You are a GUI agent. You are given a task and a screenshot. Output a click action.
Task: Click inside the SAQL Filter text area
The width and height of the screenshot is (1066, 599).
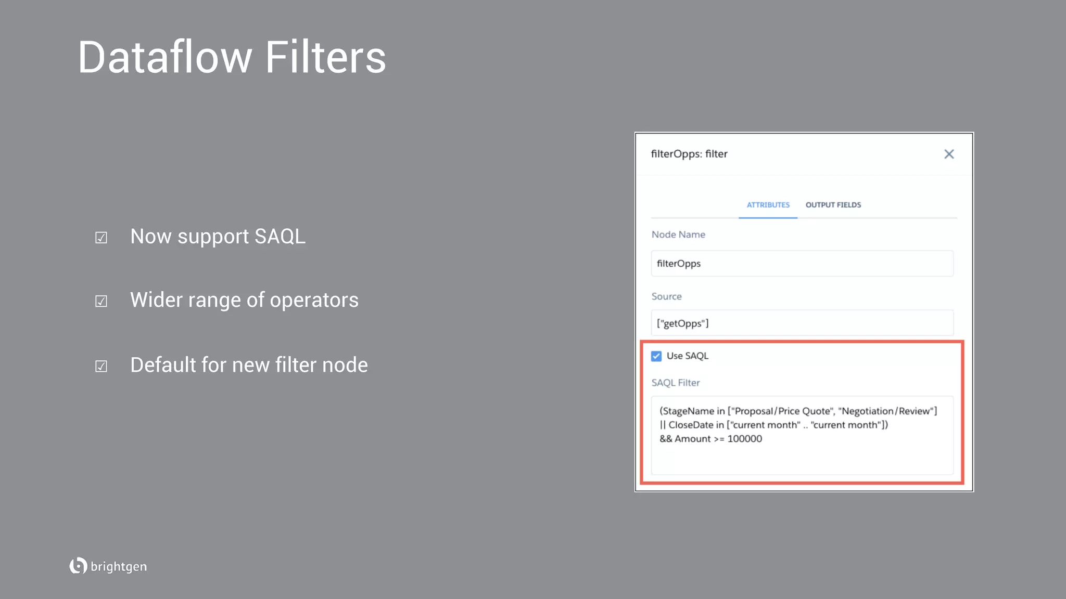click(x=802, y=435)
